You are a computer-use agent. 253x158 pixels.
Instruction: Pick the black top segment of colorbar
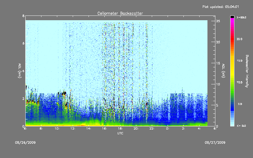[x=232, y=17]
